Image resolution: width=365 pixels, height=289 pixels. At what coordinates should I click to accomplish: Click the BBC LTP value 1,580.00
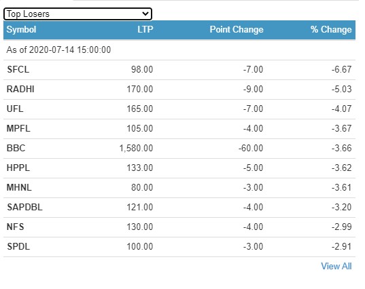136,148
